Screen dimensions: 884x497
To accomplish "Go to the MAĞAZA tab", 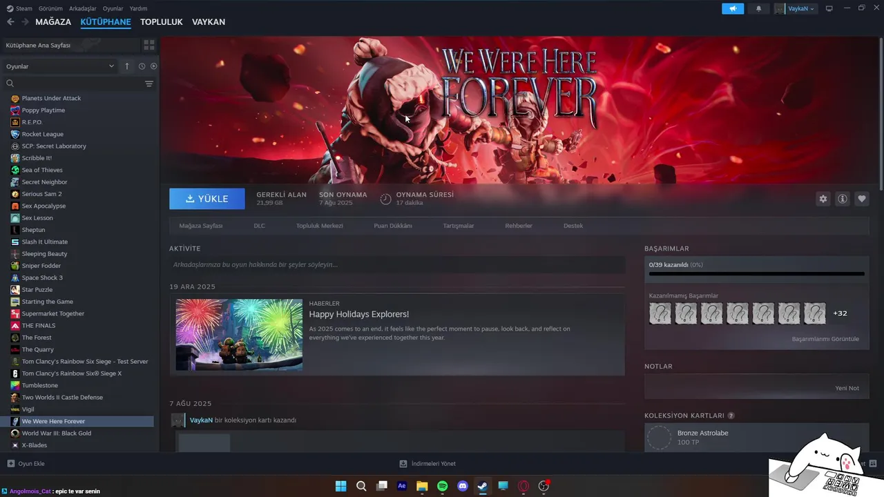I will click(x=53, y=22).
